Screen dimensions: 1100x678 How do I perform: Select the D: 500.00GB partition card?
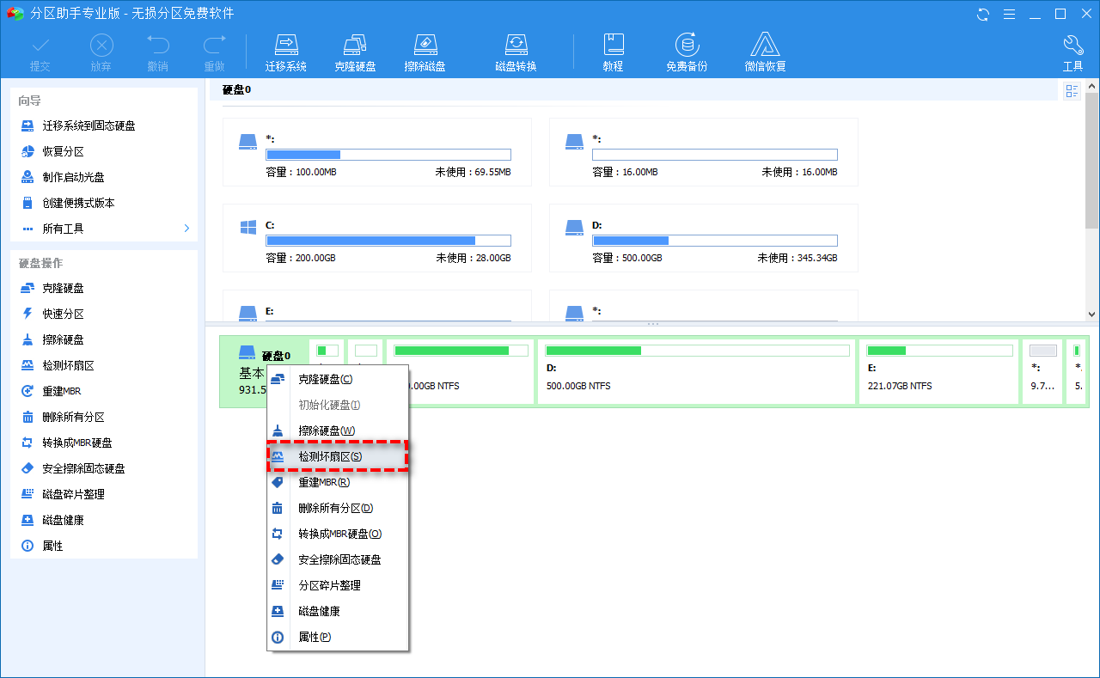click(703, 238)
